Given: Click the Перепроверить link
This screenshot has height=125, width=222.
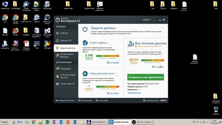Looking at the screenshot, I should pyautogui.click(x=134, y=93).
